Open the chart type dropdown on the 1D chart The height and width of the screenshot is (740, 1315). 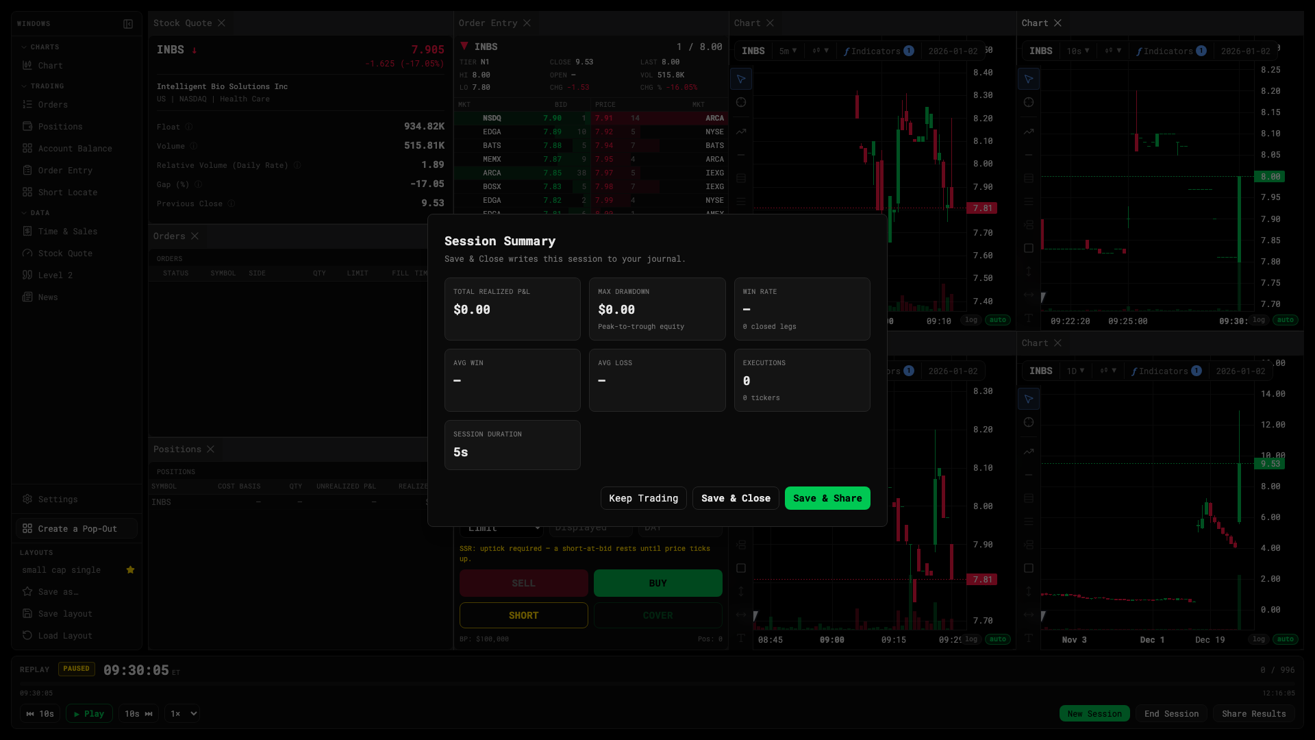click(x=1108, y=371)
